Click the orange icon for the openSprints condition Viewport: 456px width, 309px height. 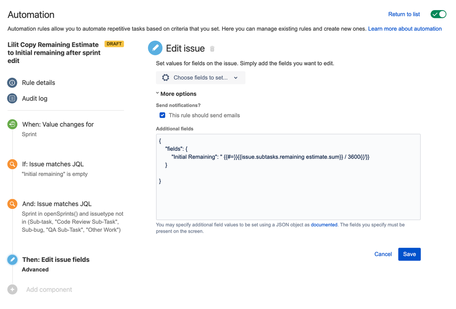pos(12,204)
